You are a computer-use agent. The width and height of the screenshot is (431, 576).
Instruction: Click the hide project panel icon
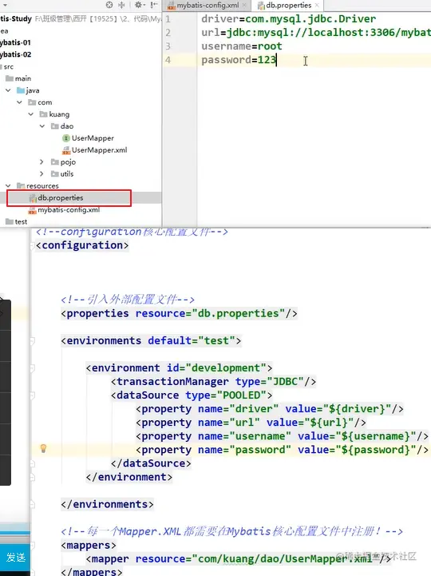click(x=154, y=5)
